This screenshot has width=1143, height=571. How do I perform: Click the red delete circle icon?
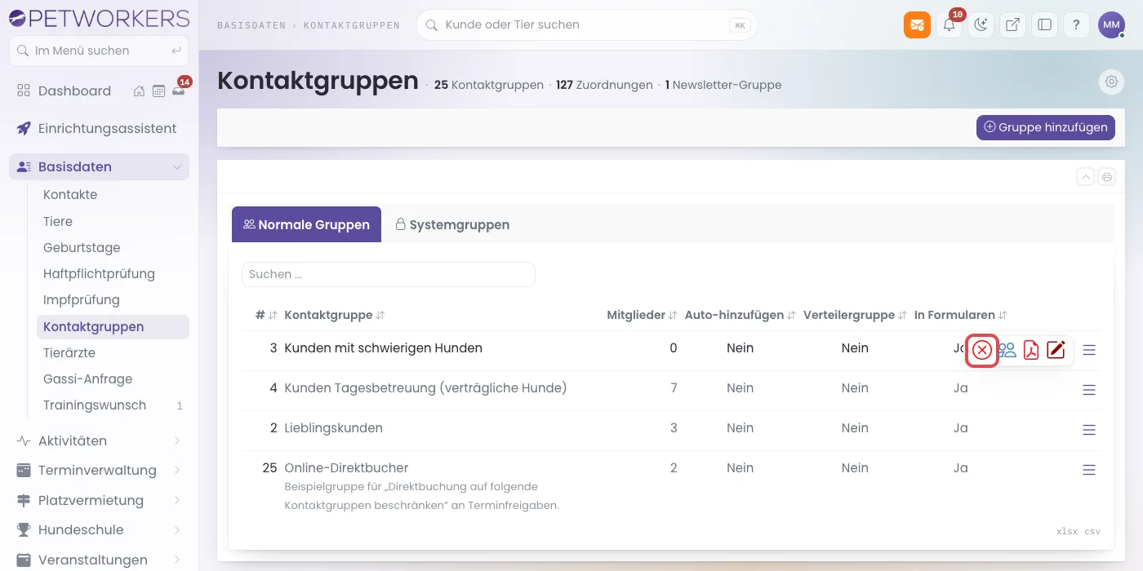pos(982,351)
